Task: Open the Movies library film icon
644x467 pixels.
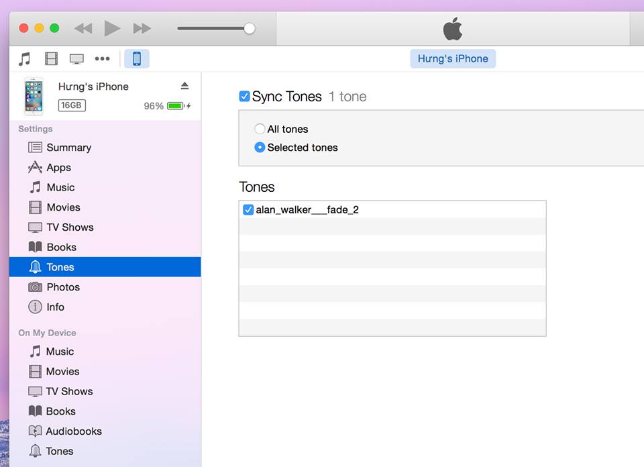Action: (51, 59)
